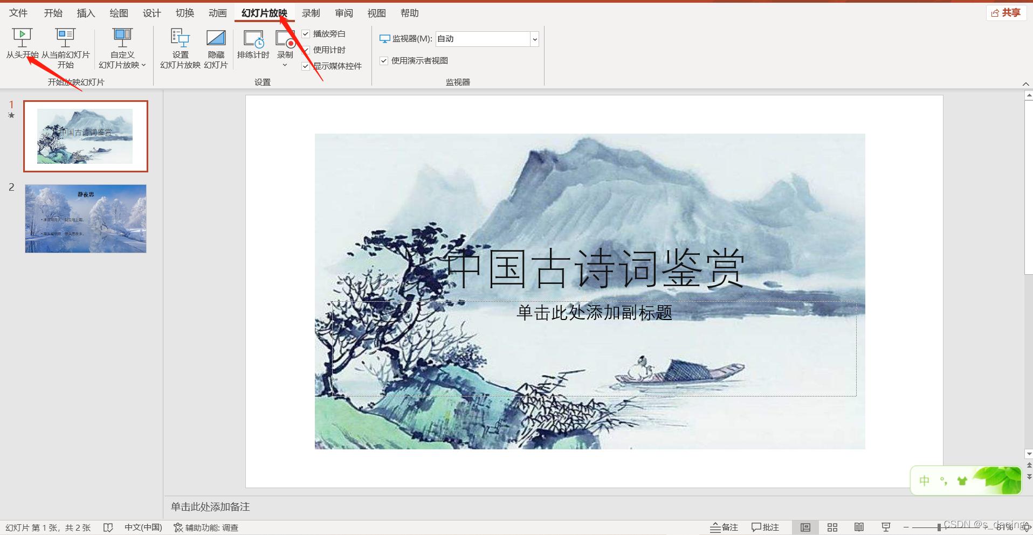Open the 录制 dropdown chevron
This screenshot has width=1033, height=535.
(x=285, y=65)
